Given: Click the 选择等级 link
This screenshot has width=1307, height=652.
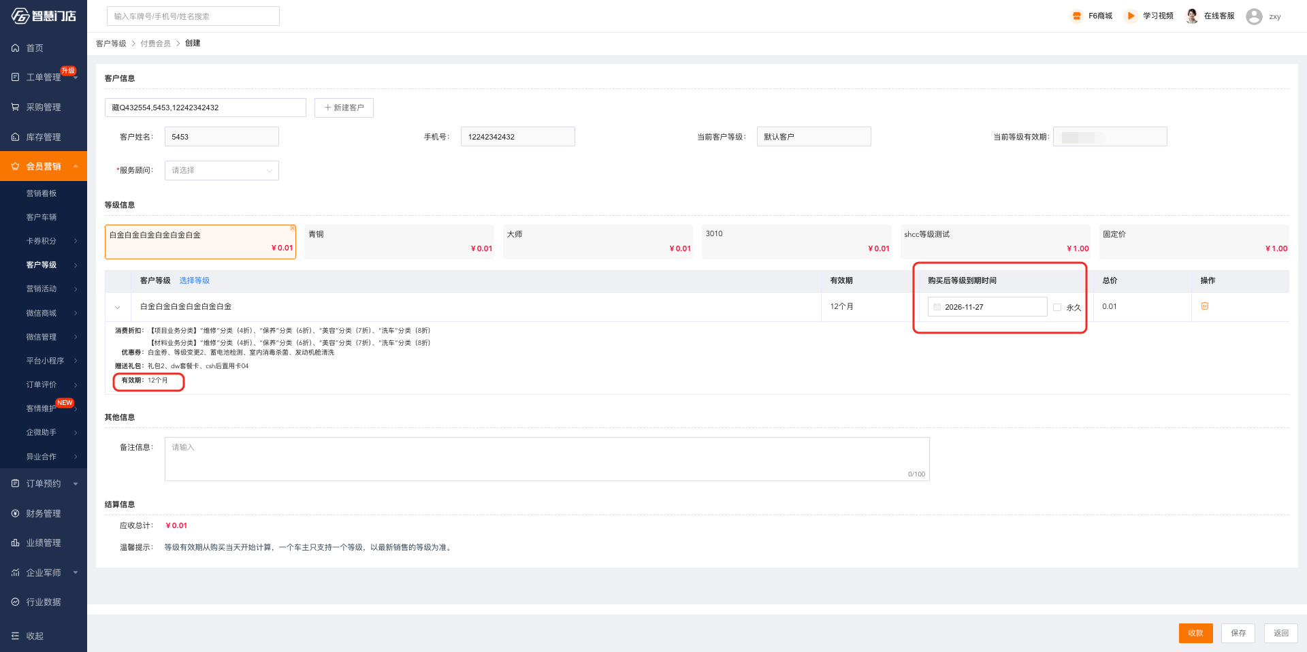Looking at the screenshot, I should point(194,280).
